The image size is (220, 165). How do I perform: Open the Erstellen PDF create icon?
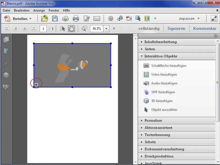tap(7, 19)
